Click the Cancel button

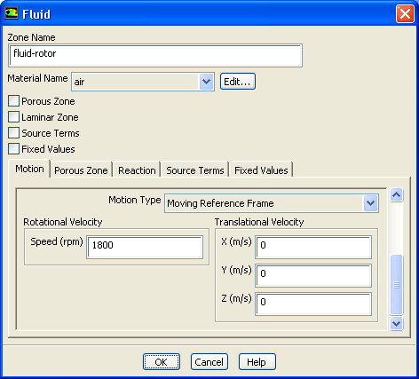209,361
